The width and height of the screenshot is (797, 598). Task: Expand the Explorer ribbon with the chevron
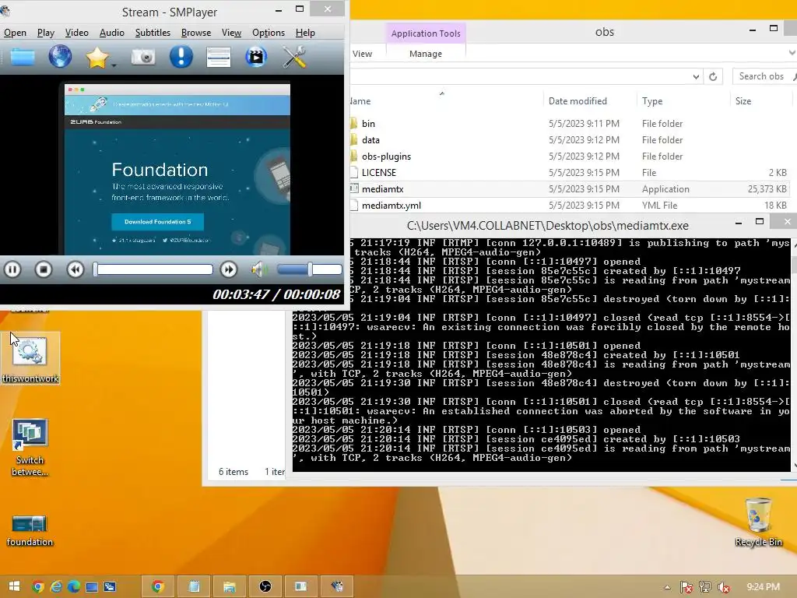coord(792,53)
